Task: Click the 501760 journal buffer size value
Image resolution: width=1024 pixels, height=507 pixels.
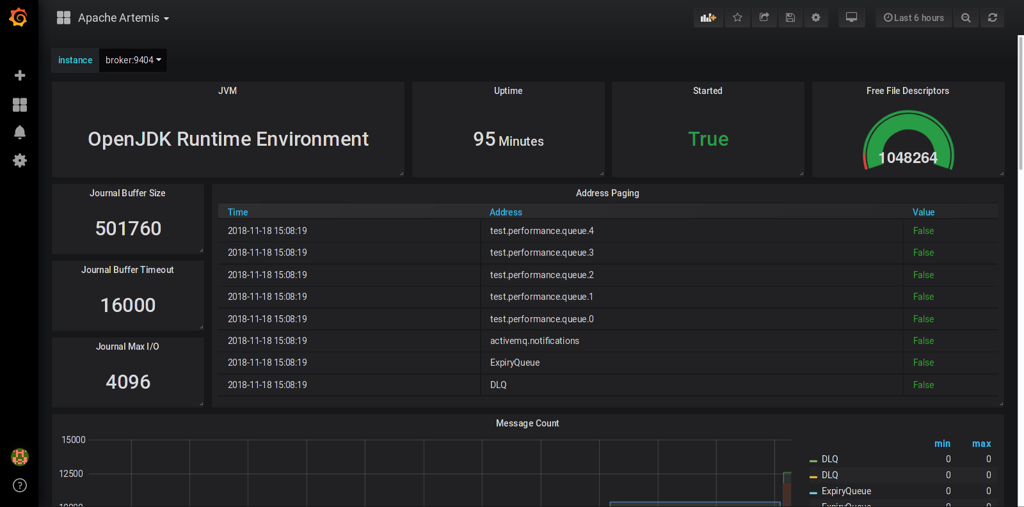Action: [128, 229]
